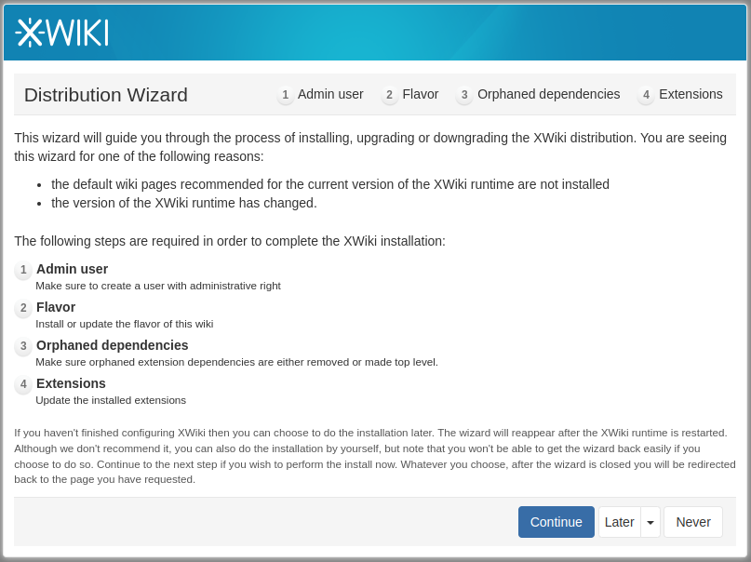This screenshot has width=751, height=562.
Task: Click the XWiki logo in header
Action: [x=61, y=33]
